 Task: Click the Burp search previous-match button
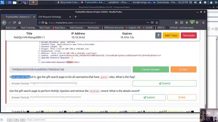click(x=10, y=120)
